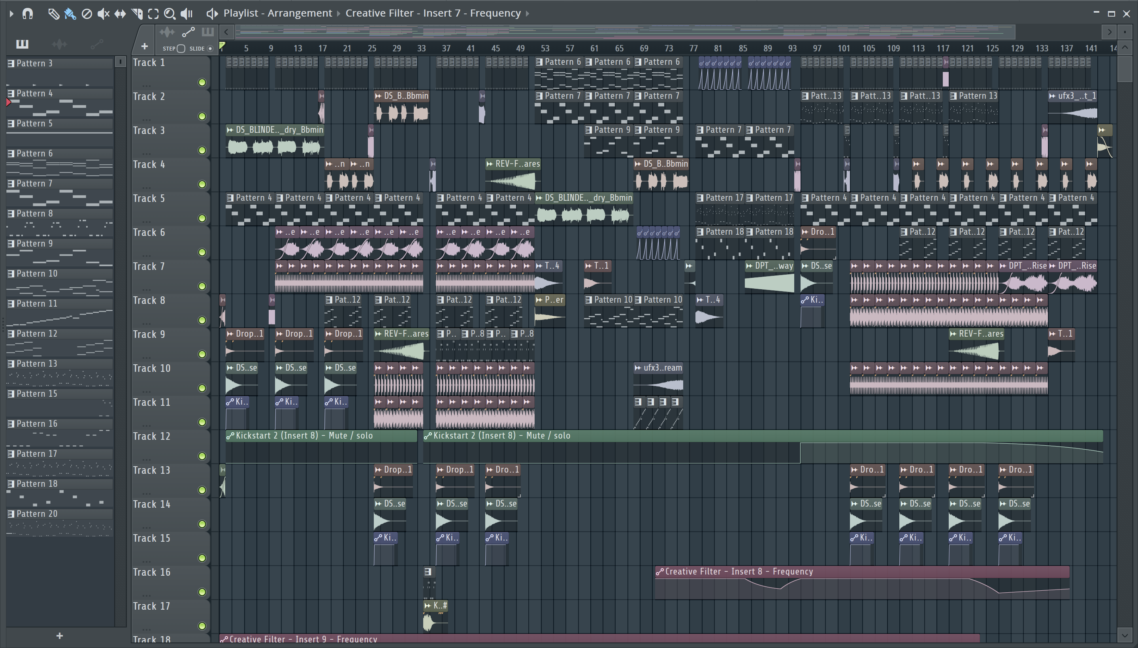
Task: Click bar 17 on the timeline ruler
Action: click(x=322, y=48)
